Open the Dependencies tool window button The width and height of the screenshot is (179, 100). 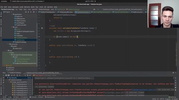coord(50,97)
